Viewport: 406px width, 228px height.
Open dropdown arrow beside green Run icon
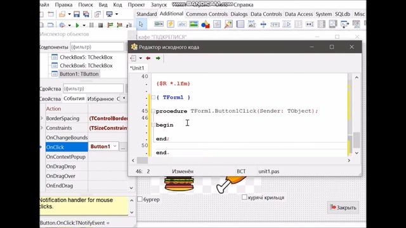(x=84, y=25)
